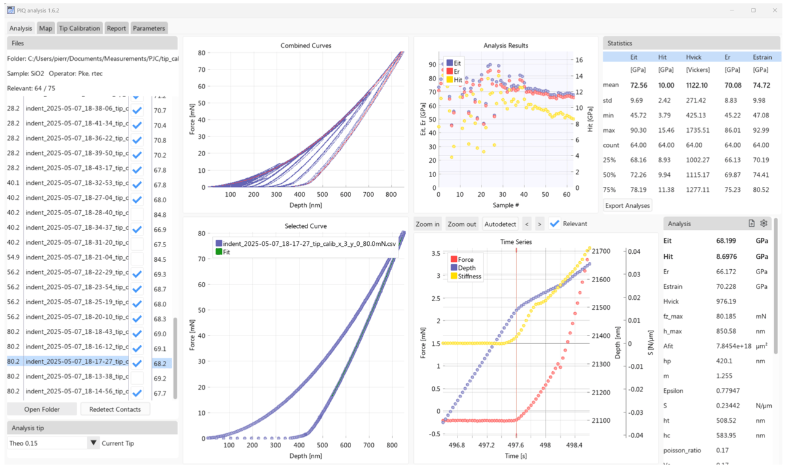Click the max Hvick value 1735.51
The height and width of the screenshot is (472, 789).
pyautogui.click(x=697, y=130)
